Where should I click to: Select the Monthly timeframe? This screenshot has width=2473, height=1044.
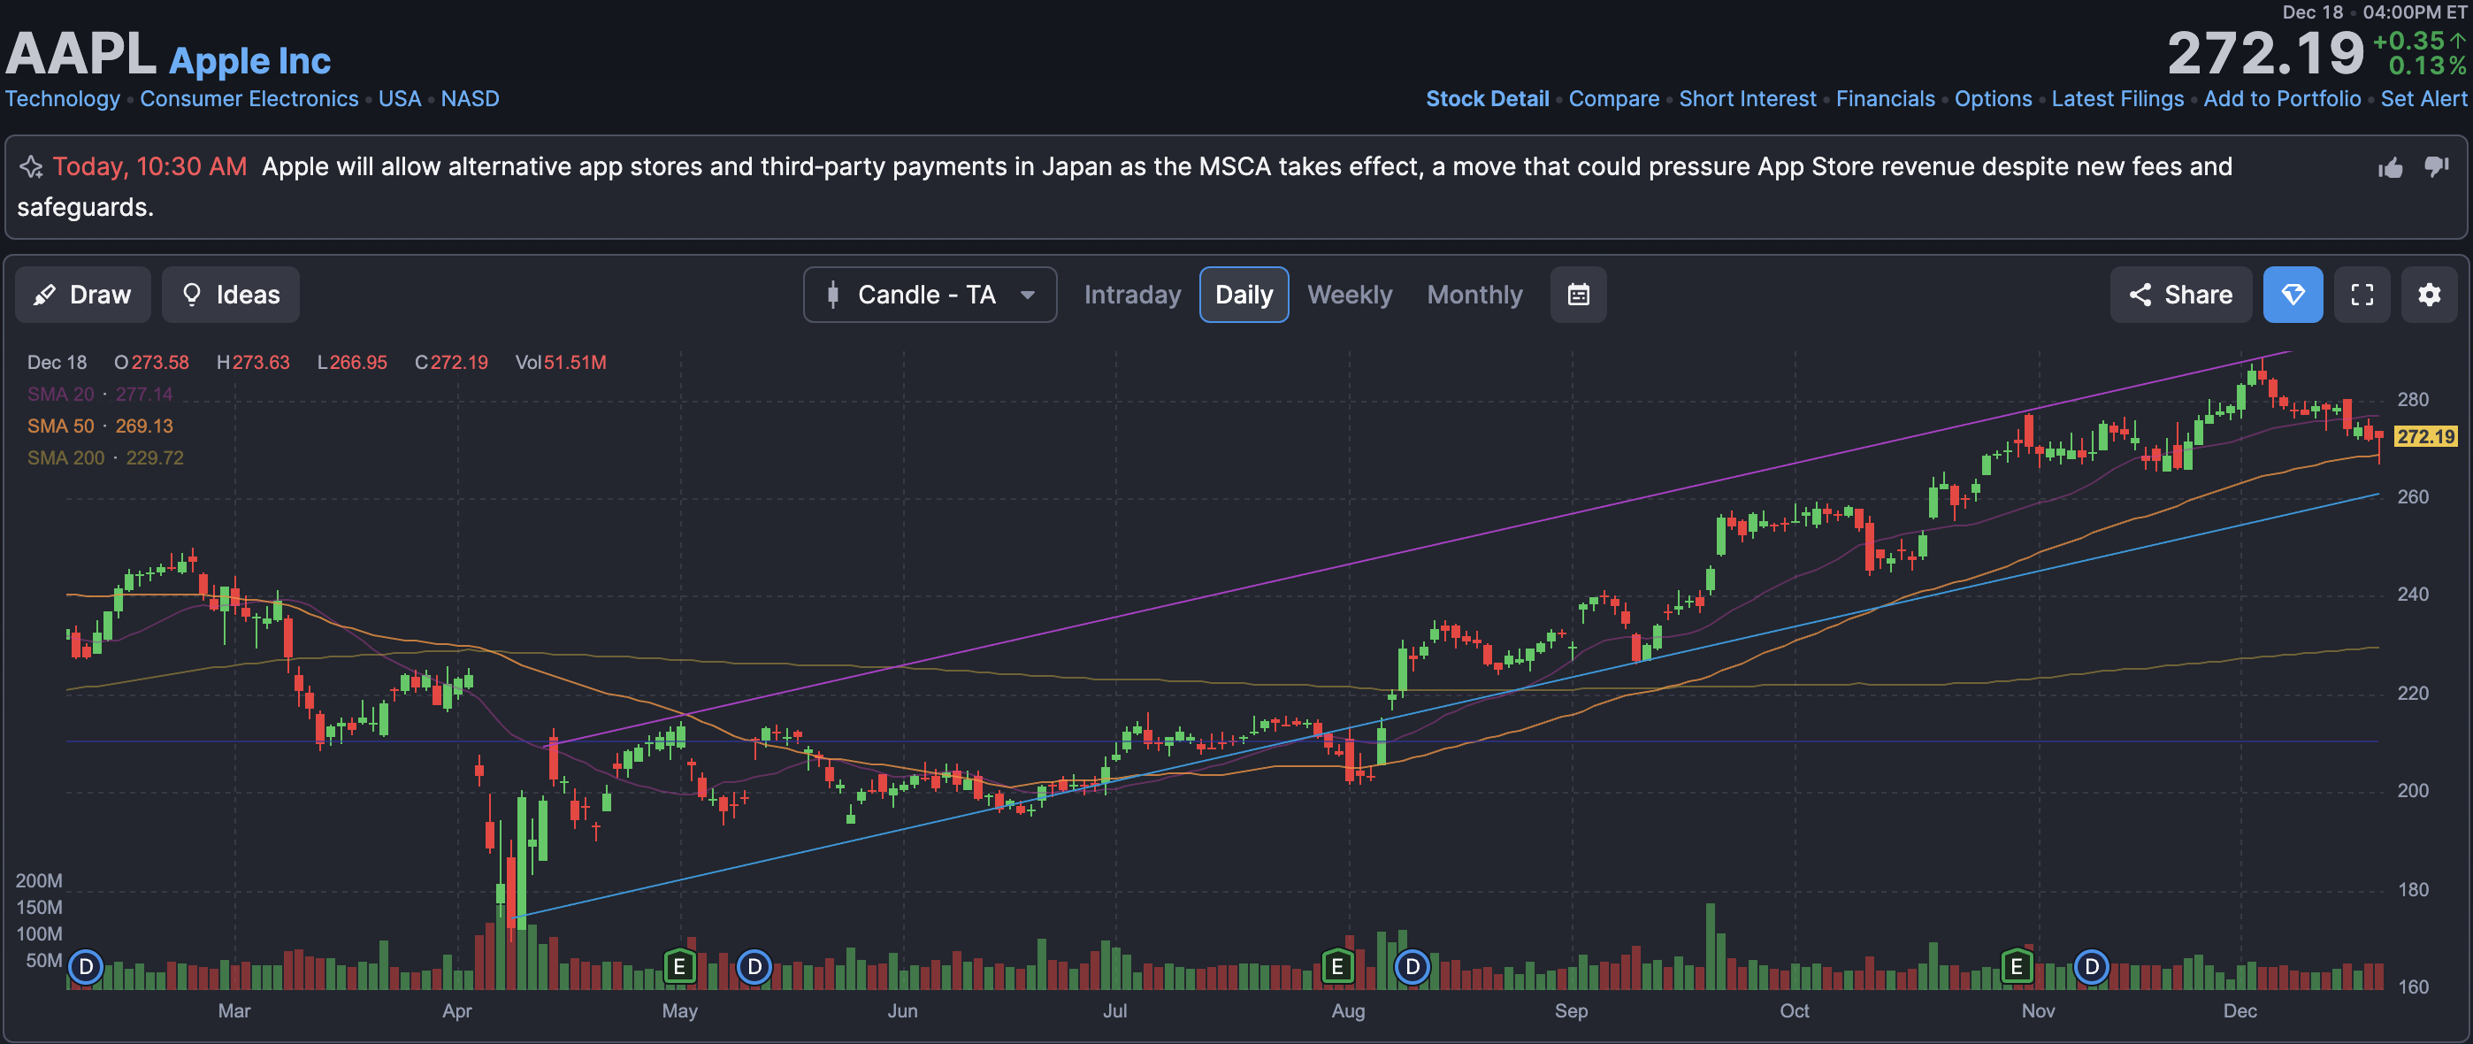coord(1474,295)
